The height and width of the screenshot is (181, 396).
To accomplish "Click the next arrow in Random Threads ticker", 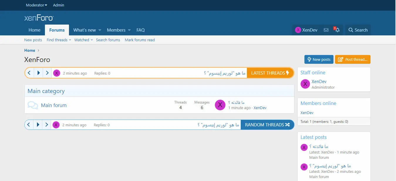I will pyautogui.click(x=47, y=125).
